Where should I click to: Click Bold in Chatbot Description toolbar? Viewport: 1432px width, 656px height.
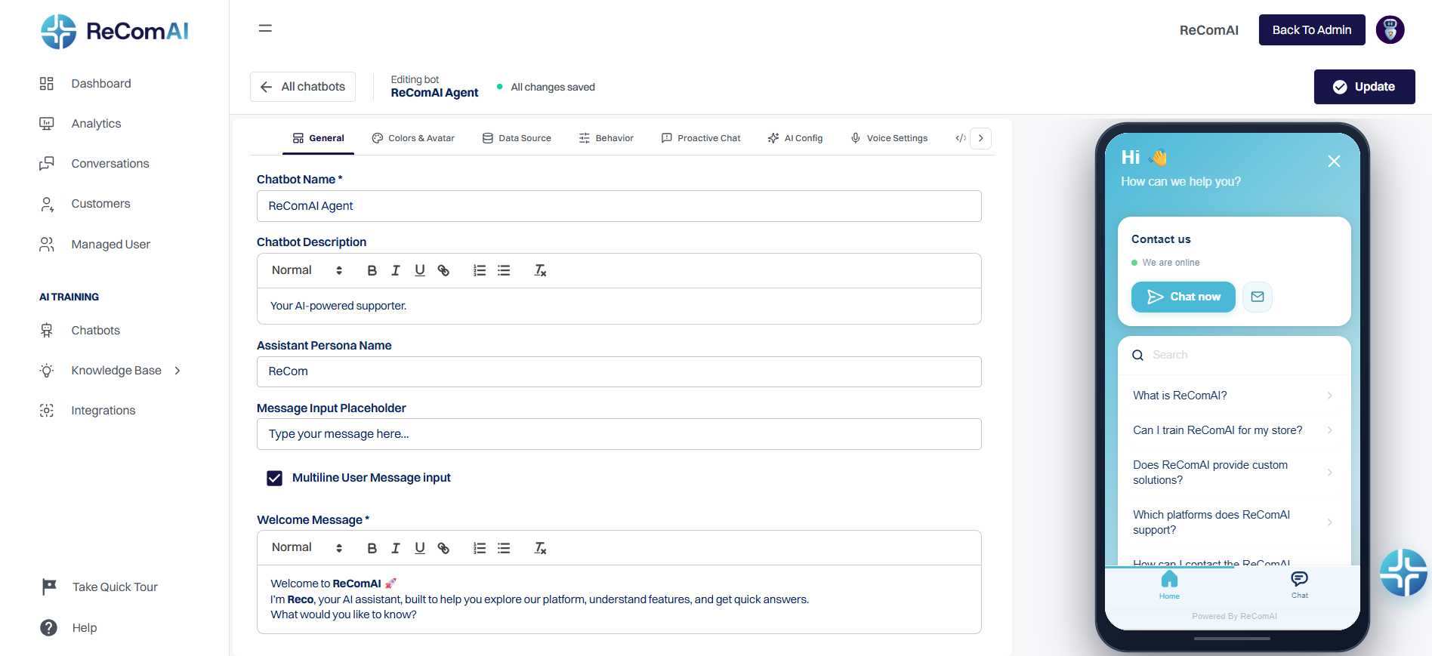coord(372,270)
